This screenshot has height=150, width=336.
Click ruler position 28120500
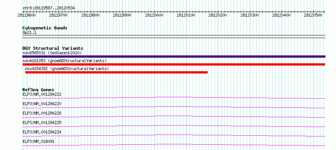point(313,15)
